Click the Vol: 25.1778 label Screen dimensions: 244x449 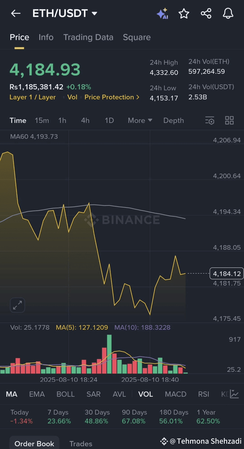click(30, 327)
